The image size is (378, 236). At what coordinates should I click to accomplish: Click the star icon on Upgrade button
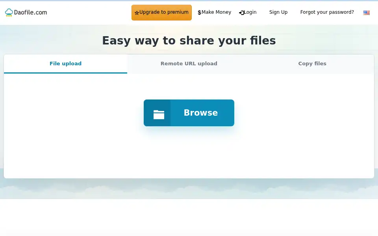click(137, 13)
